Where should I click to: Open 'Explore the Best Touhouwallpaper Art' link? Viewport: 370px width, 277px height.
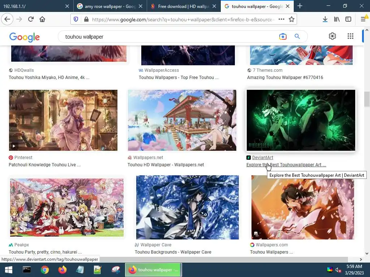(286, 165)
